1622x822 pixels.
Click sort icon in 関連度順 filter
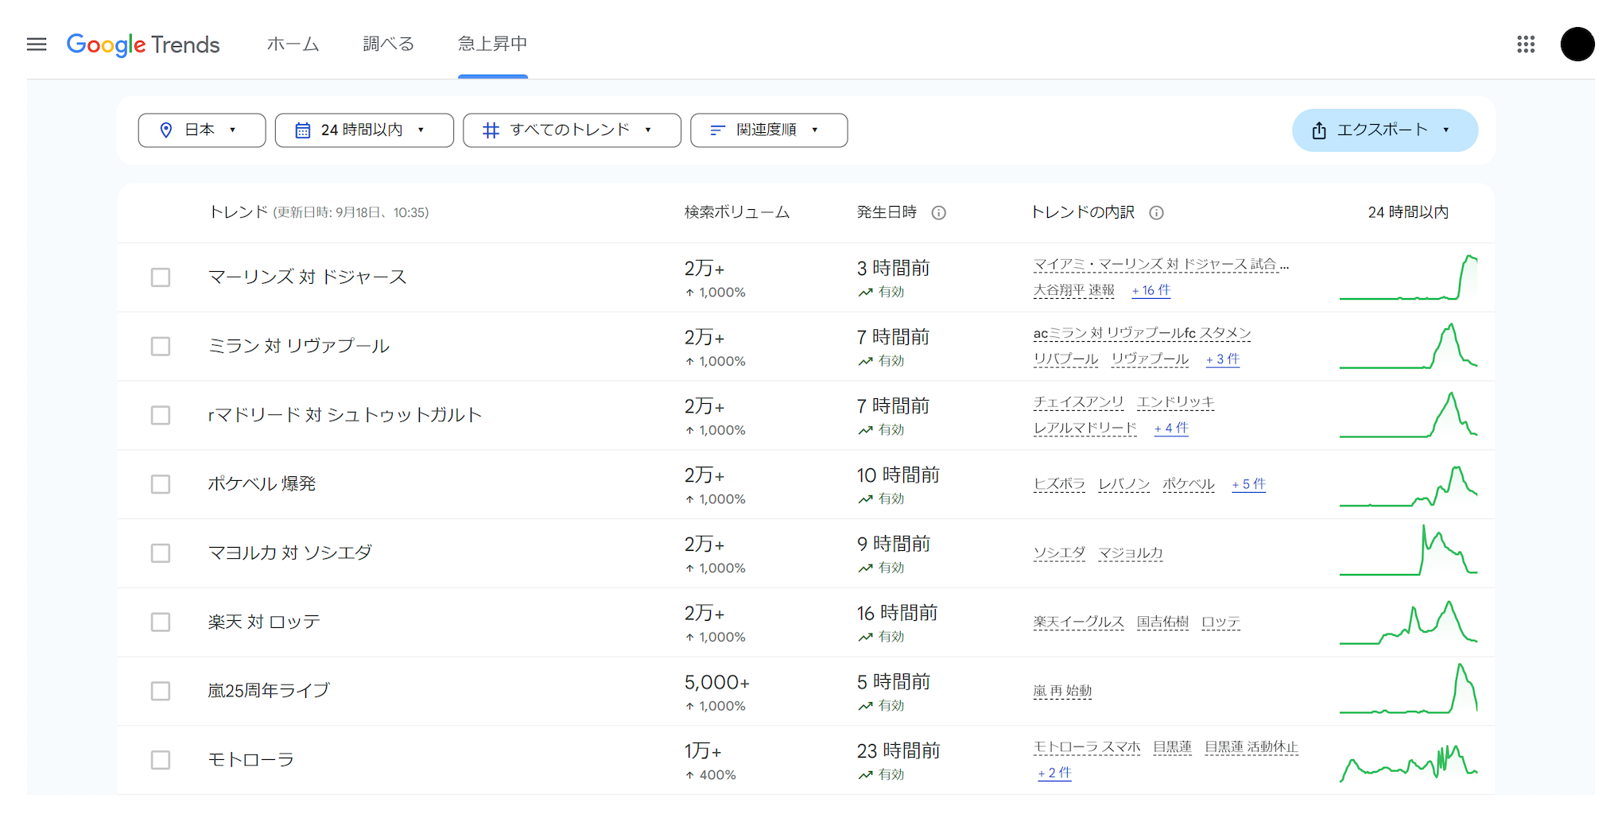pyautogui.click(x=718, y=130)
